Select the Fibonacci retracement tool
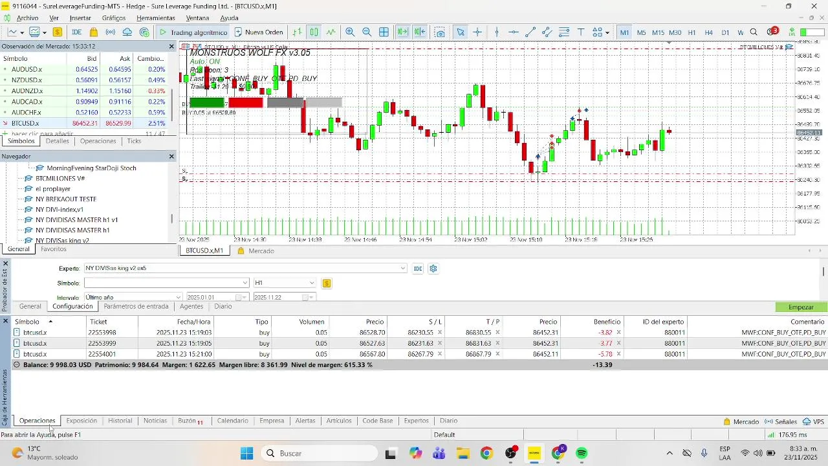Image resolution: width=828 pixels, height=466 pixels. coord(564,32)
